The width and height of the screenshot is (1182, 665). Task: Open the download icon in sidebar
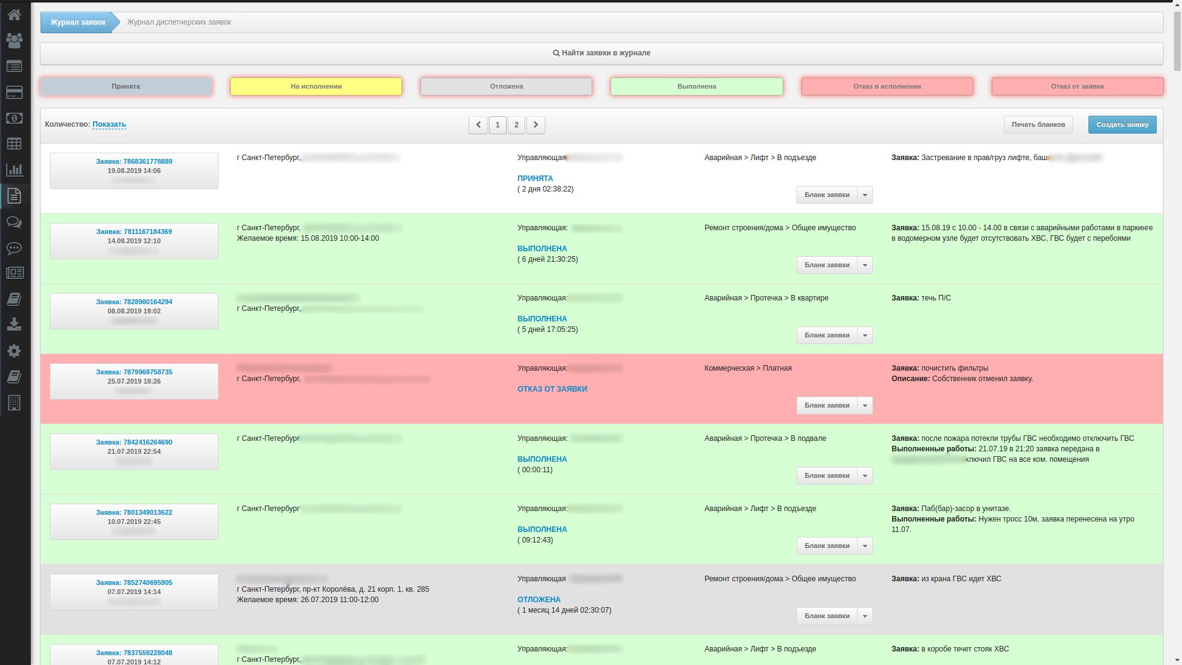tap(14, 324)
